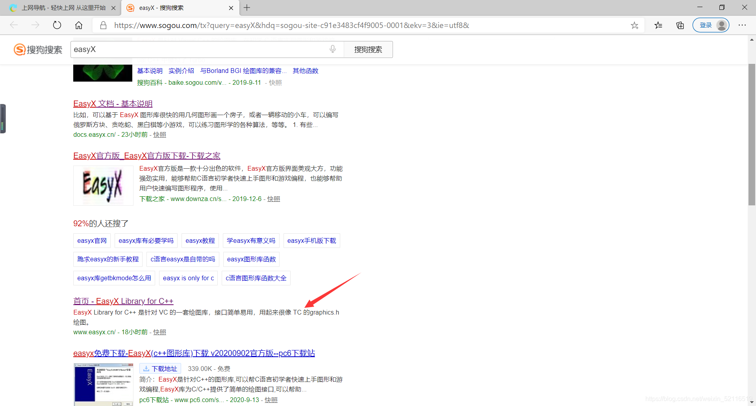Click the Sogou search logo
The height and width of the screenshot is (406, 756).
38,49
